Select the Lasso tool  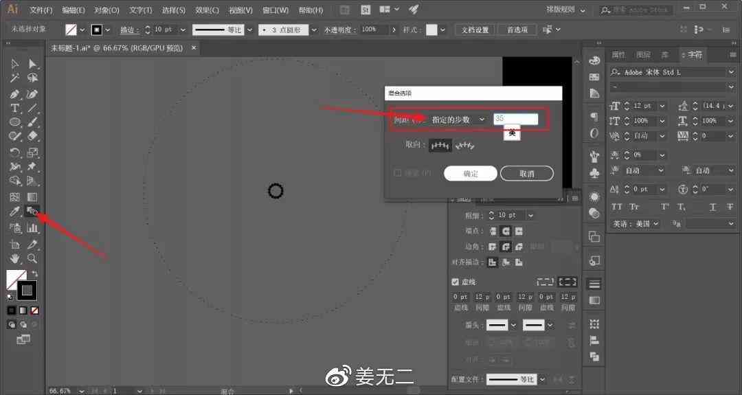pyautogui.click(x=32, y=78)
